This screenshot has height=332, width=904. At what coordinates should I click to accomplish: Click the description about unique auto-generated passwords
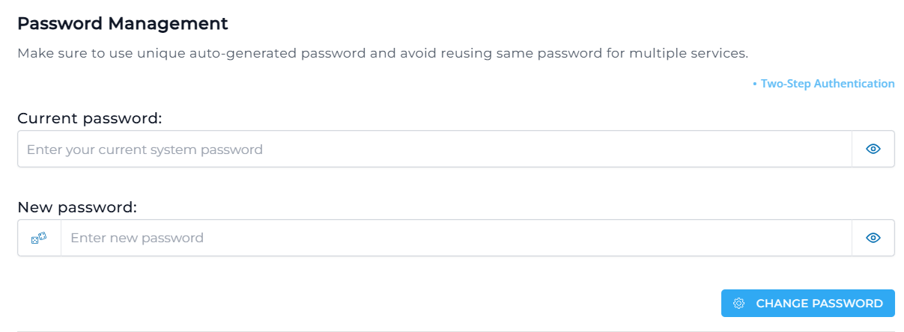tap(383, 54)
